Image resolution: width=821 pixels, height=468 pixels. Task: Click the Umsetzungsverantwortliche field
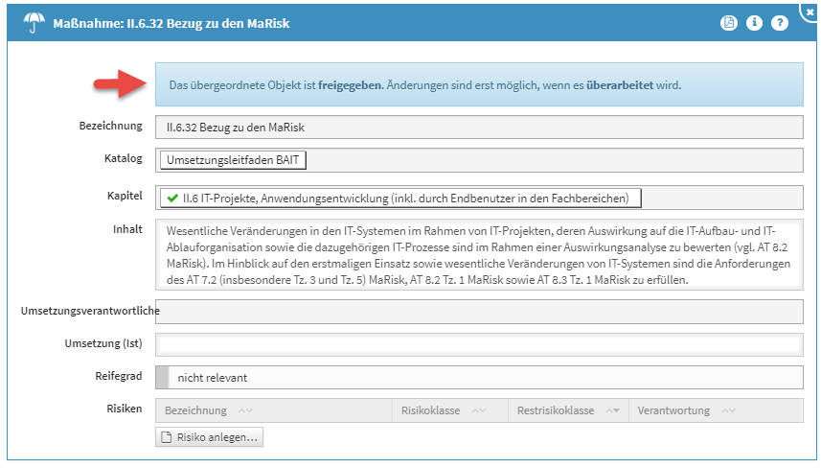coord(479,312)
